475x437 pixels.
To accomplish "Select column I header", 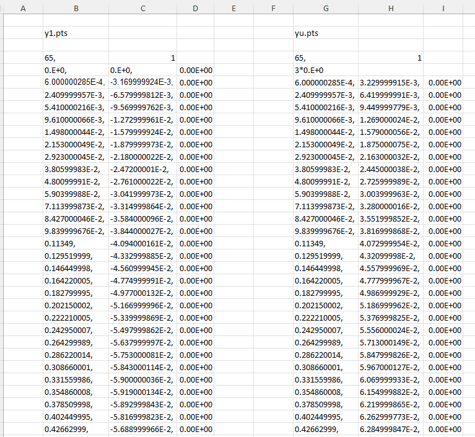I will pyautogui.click(x=443, y=9).
